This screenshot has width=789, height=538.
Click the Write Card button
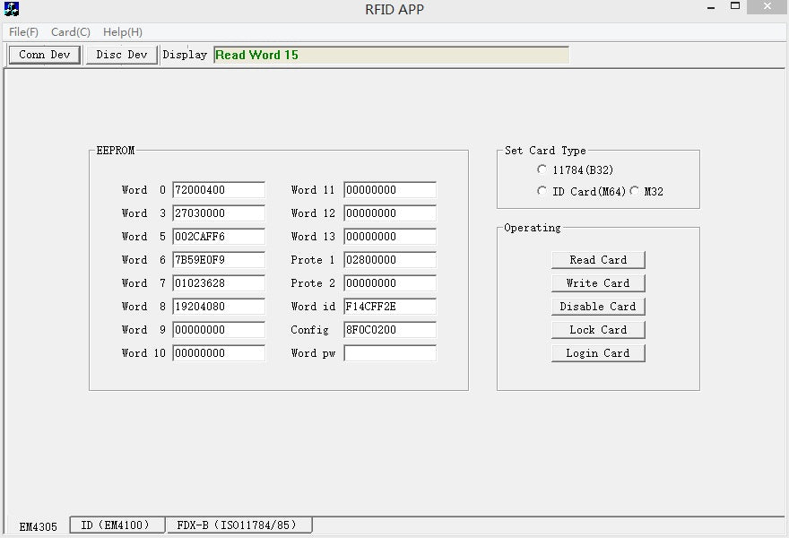(x=598, y=283)
